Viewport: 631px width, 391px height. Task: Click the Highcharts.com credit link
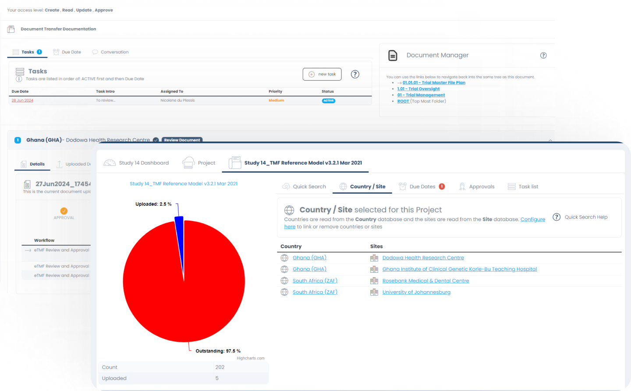coord(251,358)
